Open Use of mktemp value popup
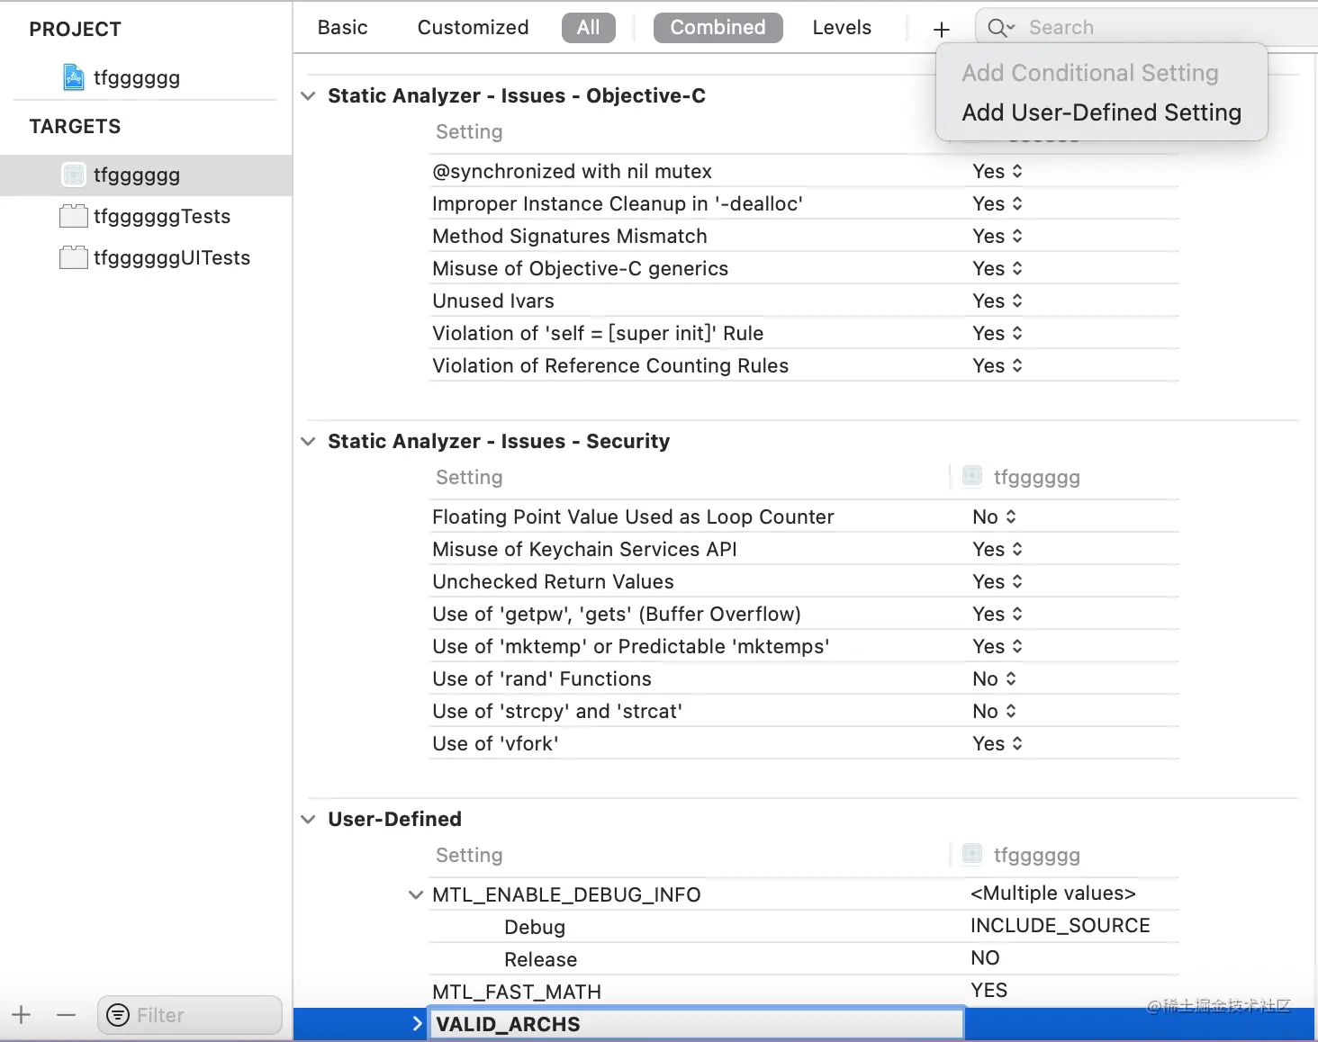 998,646
